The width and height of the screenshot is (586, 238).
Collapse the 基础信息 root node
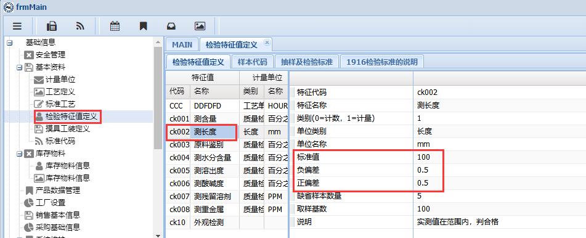[x=9, y=43]
